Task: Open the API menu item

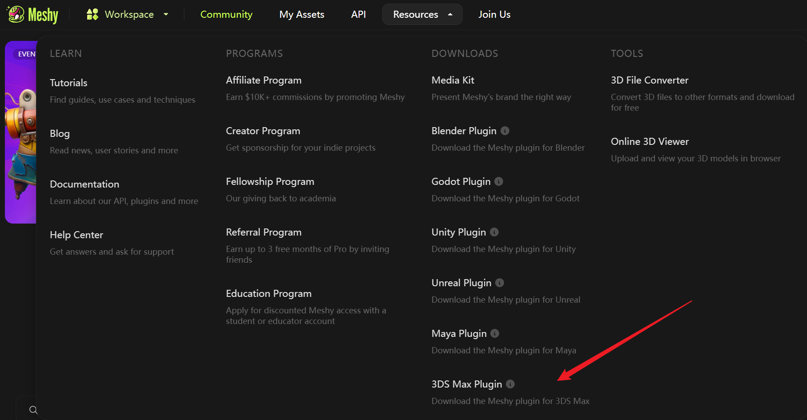Action: [359, 14]
